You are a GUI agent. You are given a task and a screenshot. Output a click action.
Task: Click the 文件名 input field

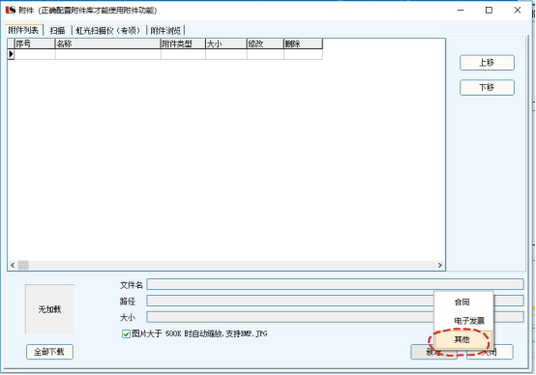click(x=335, y=284)
